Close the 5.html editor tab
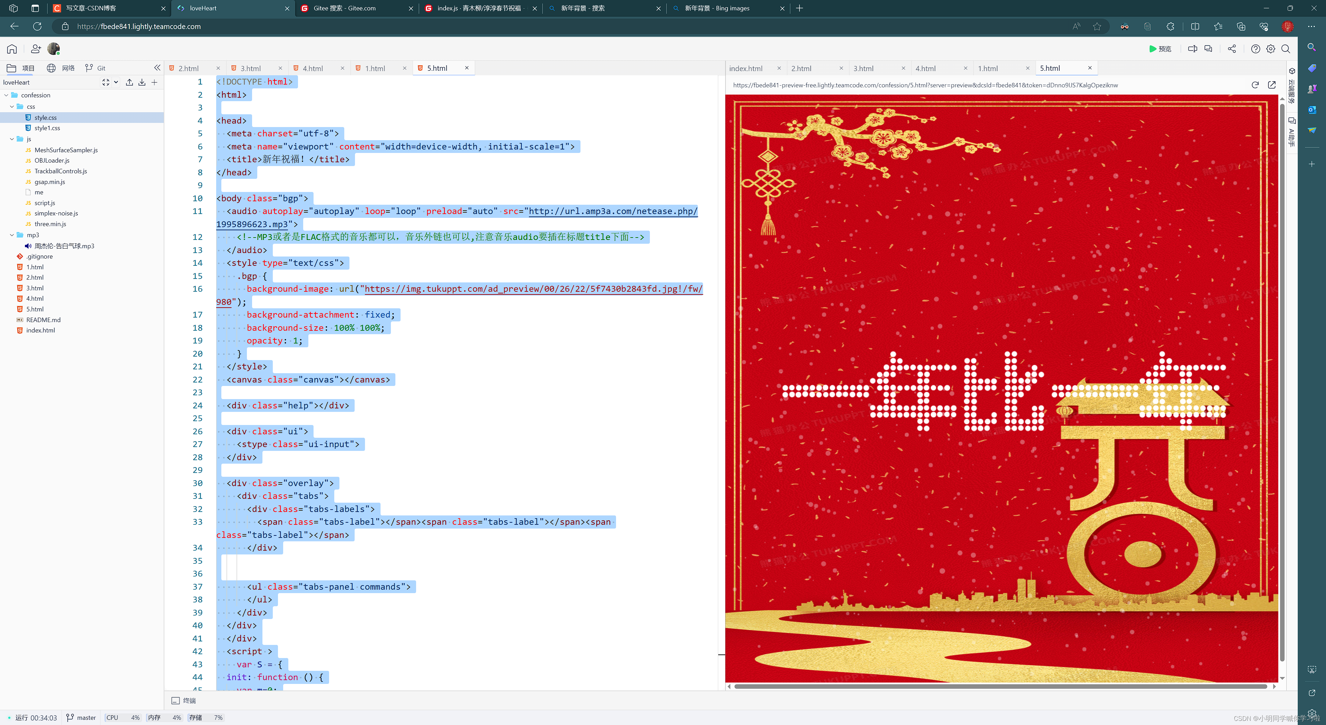Viewport: 1326px width, 725px height. tap(467, 68)
